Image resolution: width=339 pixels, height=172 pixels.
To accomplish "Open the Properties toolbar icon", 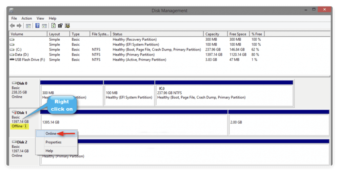I will pos(60,26).
